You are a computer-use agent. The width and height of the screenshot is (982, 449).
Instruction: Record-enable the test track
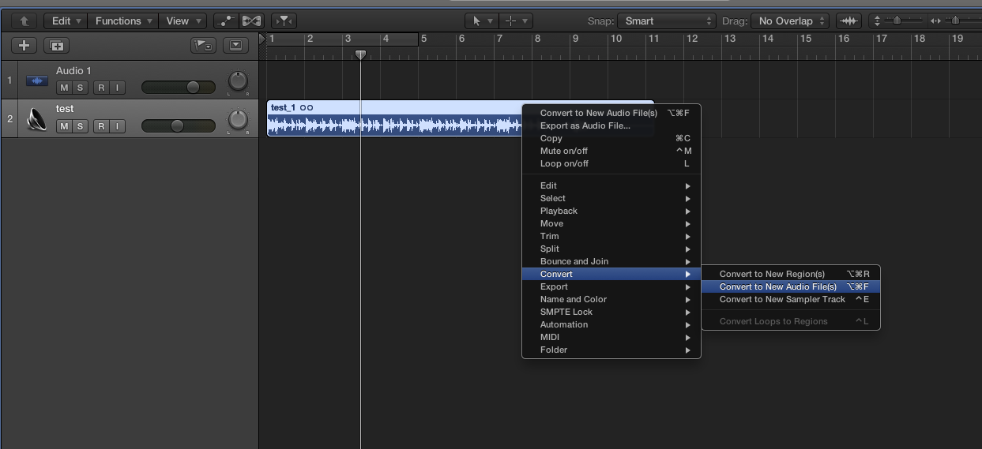coord(101,126)
